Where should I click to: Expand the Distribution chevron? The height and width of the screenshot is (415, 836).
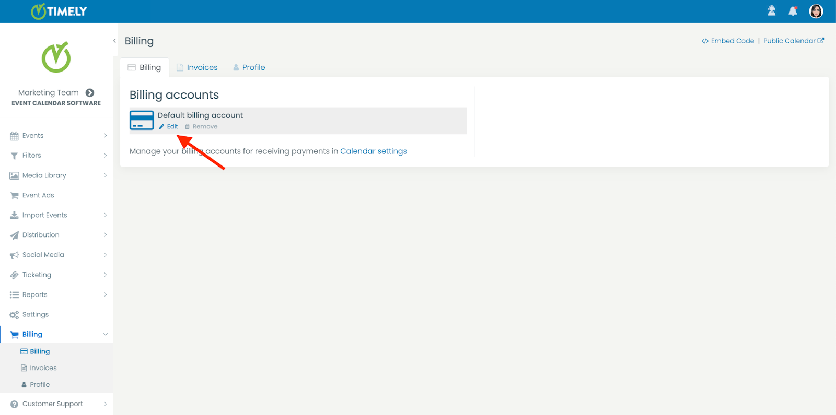coord(105,235)
